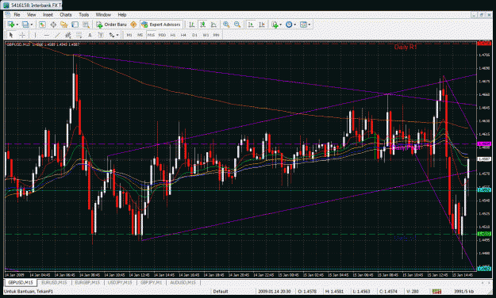Click the green support price marker
This screenshot has width=496, height=298.
pyautogui.click(x=484, y=234)
